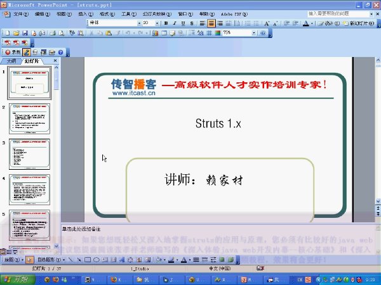The image size is (381, 285).
Task: Click the Line Style icon
Action: tap(196, 260)
